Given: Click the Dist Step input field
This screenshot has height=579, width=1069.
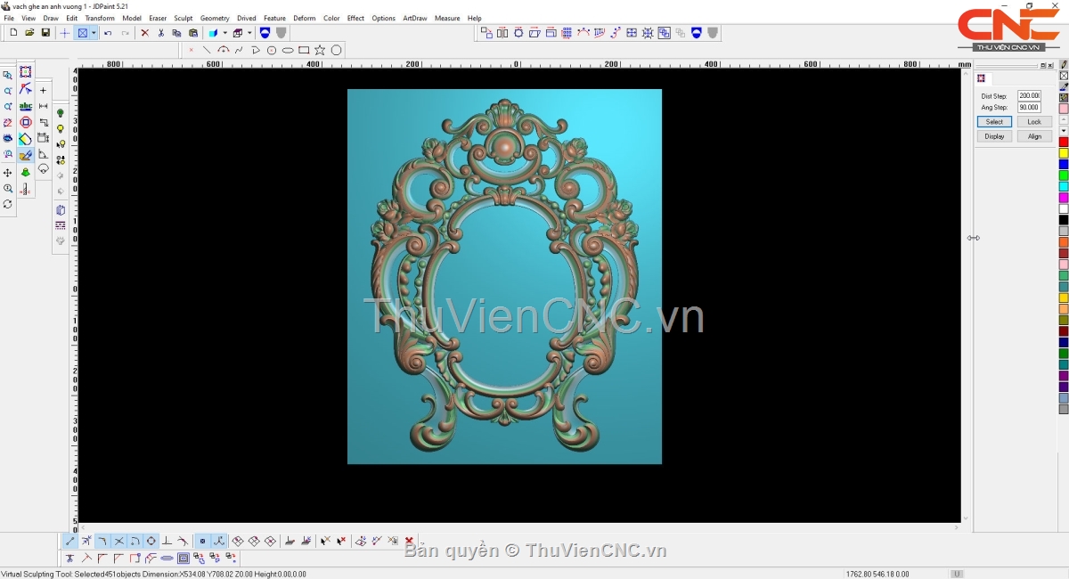Looking at the screenshot, I should (1029, 95).
